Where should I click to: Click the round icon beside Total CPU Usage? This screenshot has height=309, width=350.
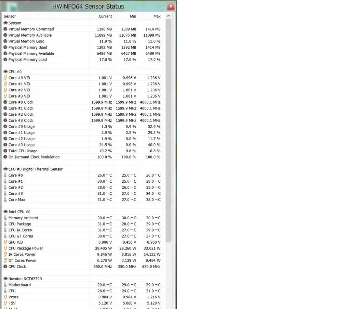click(5, 151)
